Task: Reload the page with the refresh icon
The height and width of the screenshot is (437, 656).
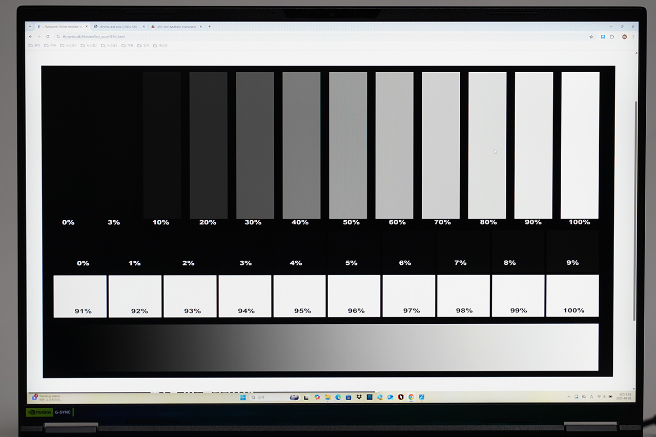Action: click(48, 36)
